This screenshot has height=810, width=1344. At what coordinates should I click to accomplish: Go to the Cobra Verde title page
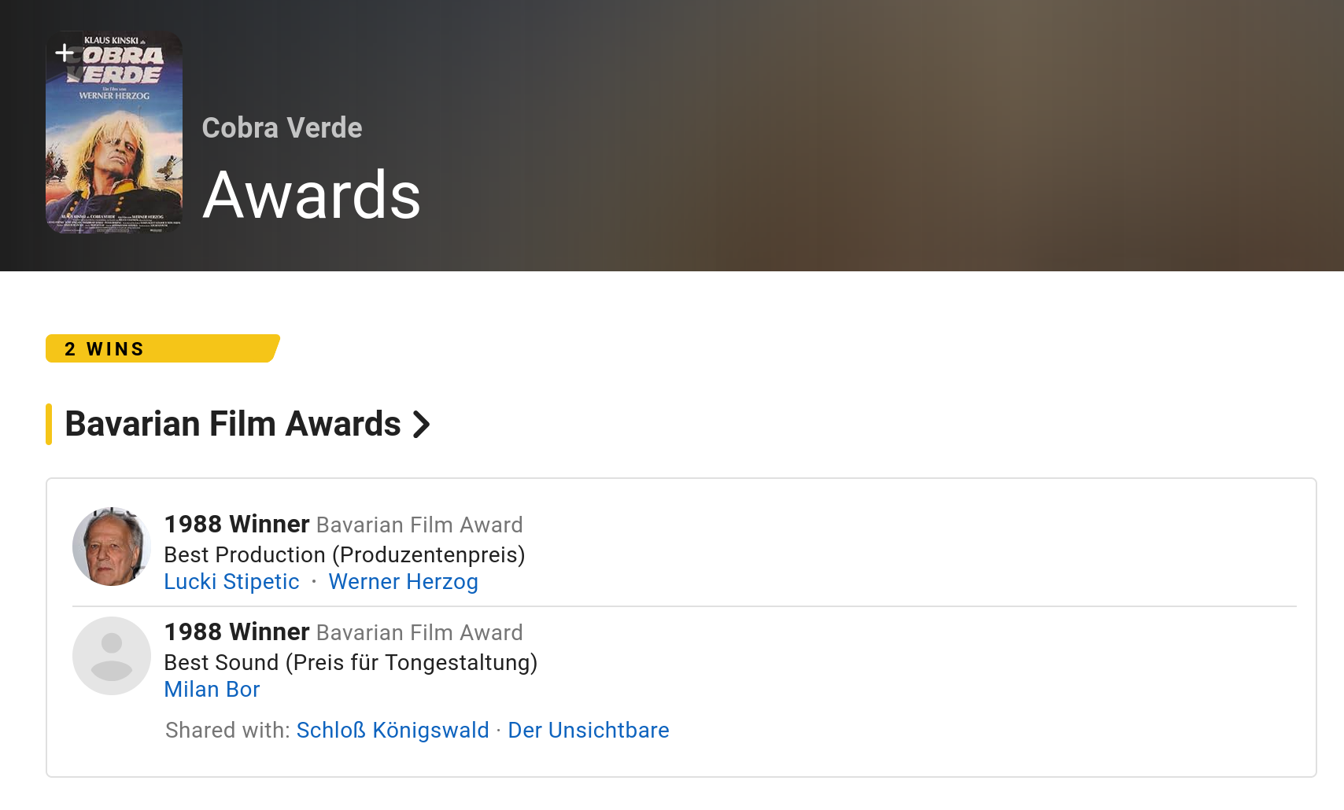282,127
